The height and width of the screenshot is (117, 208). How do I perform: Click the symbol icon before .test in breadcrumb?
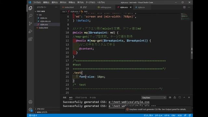coord(82,12)
